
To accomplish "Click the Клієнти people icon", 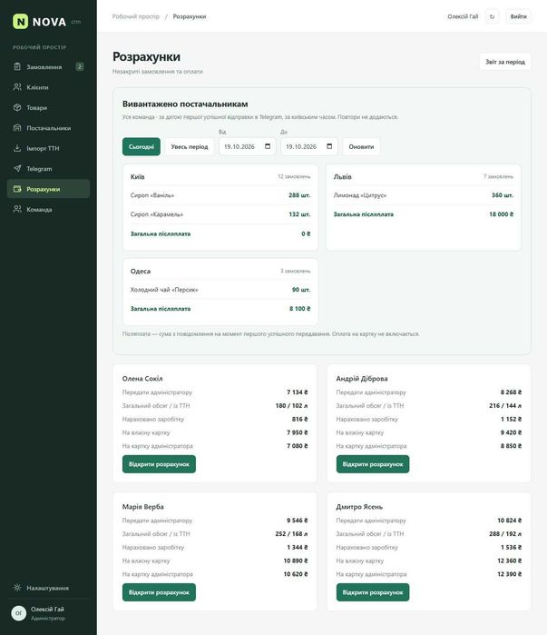I will [17, 87].
